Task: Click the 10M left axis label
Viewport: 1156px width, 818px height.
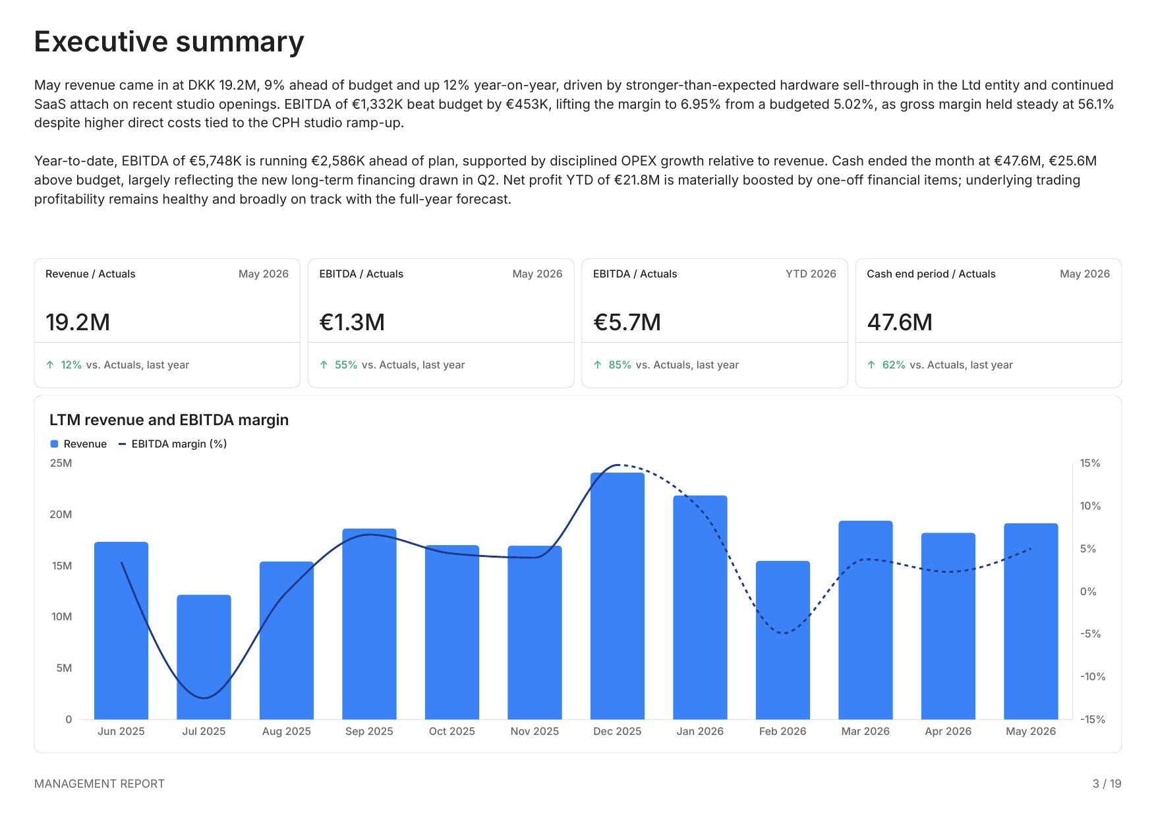Action: [62, 617]
